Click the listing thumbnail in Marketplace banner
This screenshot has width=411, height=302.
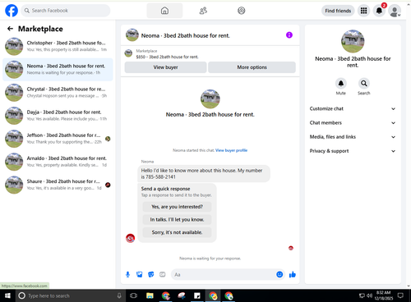(128, 53)
